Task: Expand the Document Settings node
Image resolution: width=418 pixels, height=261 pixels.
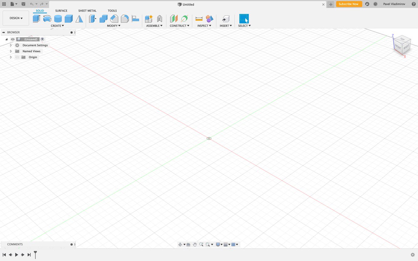Action: click(11, 45)
